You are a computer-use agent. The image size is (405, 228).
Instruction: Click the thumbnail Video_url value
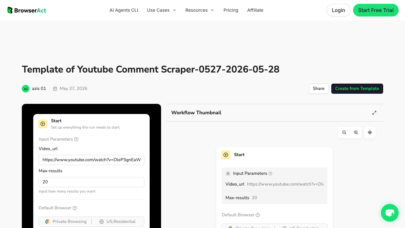[285, 184]
